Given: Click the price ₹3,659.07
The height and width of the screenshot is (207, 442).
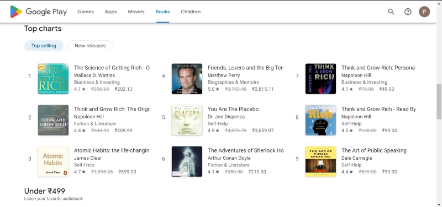Looking at the screenshot, I should (x=263, y=130).
